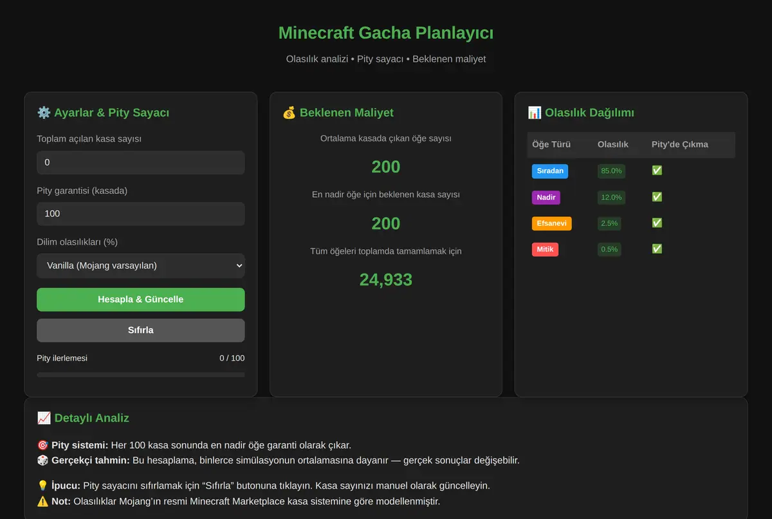
Task: Click the 0 / 100 pity counter text
Action: (x=232, y=358)
